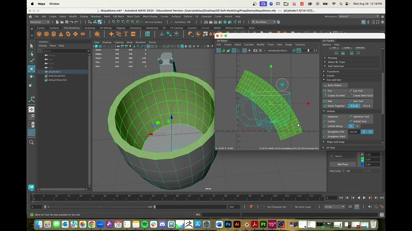Click the Straighten Shell button

335,137
